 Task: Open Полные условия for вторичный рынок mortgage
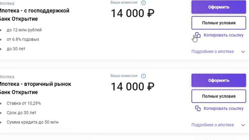point(219,96)
